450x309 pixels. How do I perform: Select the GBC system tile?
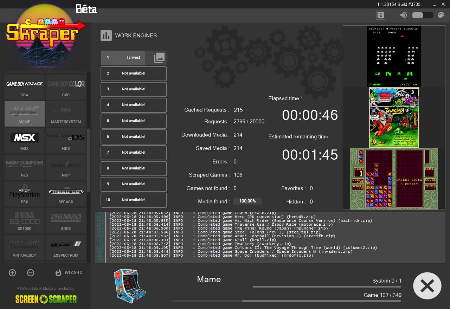tap(66, 87)
